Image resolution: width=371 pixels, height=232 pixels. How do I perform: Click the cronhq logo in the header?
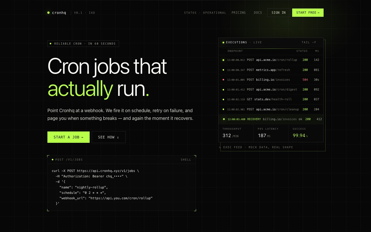tap(57, 13)
